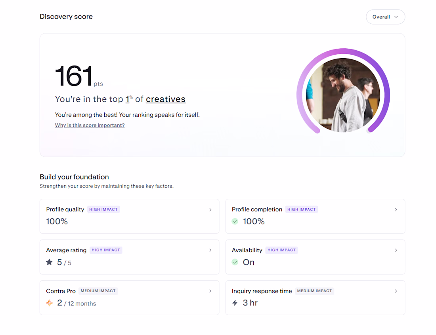
Task: Open the Availability card chevron
Action: (396, 250)
